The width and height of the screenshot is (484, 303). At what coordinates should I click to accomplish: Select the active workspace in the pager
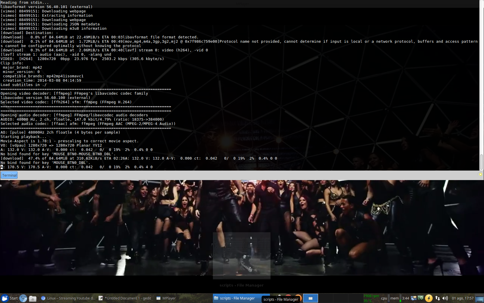(311, 298)
